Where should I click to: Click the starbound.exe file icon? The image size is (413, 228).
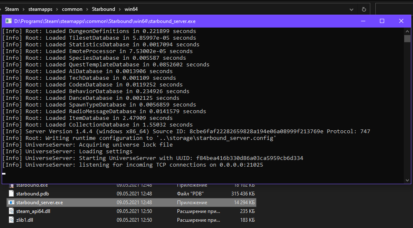point(11,185)
